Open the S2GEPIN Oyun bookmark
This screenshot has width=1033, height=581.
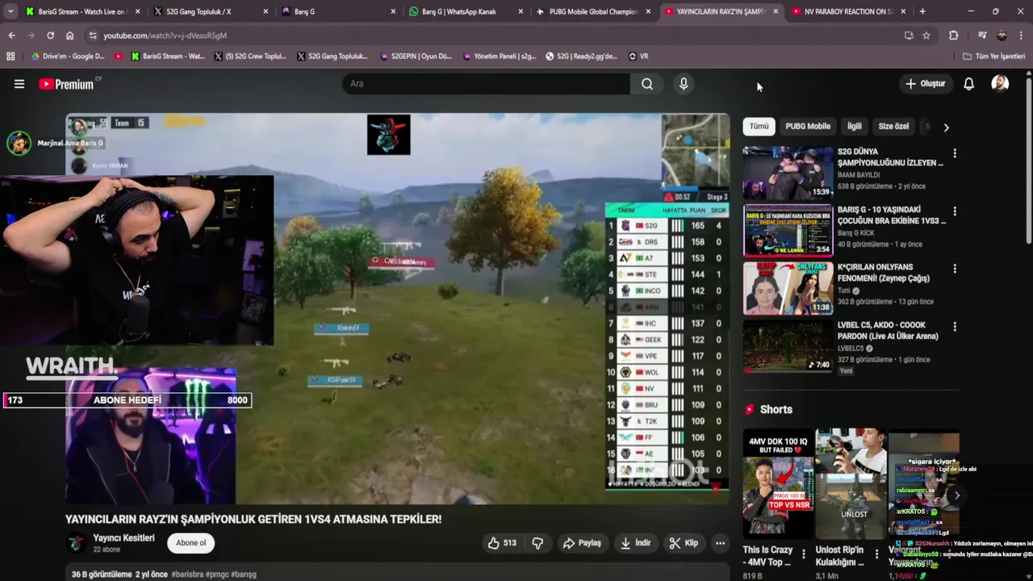[x=415, y=56]
